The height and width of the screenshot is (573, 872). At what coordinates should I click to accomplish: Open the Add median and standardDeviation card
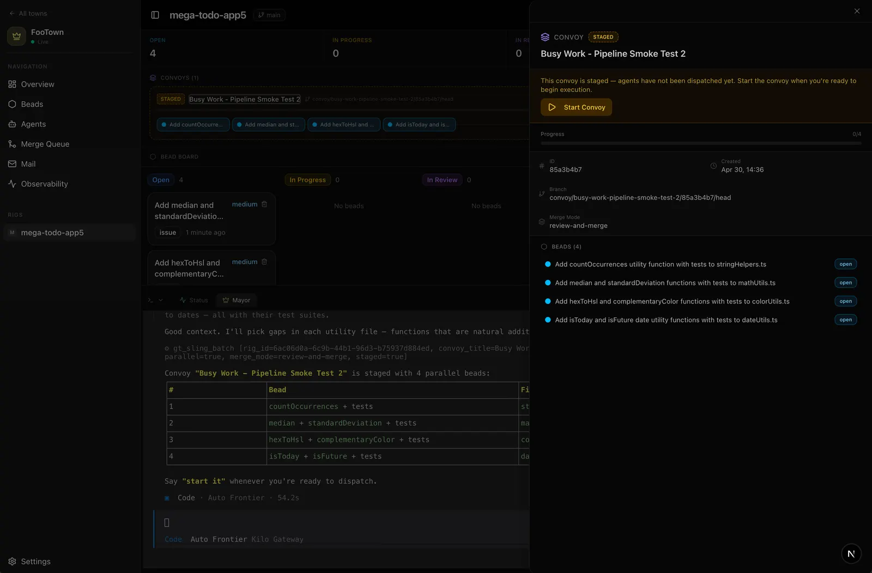(x=211, y=219)
